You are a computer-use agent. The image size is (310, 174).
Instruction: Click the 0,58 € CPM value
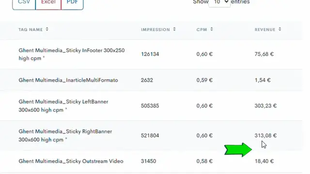204,161
